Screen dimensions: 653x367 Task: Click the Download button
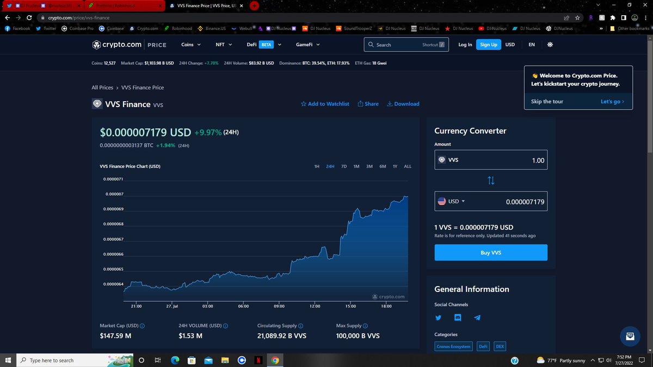point(403,104)
